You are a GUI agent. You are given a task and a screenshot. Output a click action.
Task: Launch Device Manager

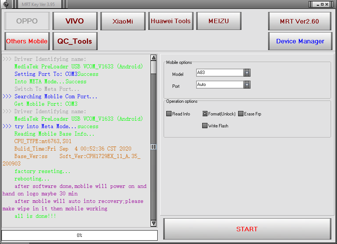300,41
